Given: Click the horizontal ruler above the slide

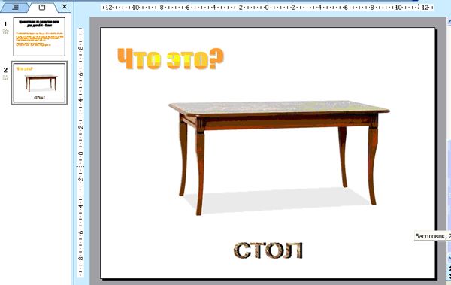Looking at the screenshot, I should [267, 8].
